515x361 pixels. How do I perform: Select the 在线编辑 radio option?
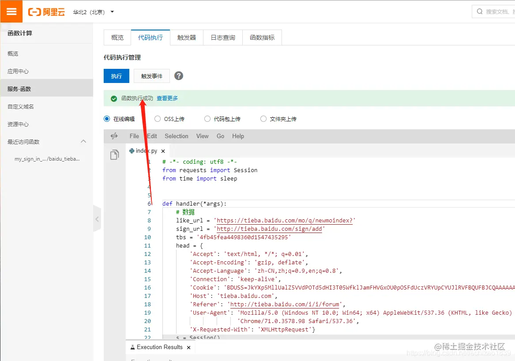[107, 119]
